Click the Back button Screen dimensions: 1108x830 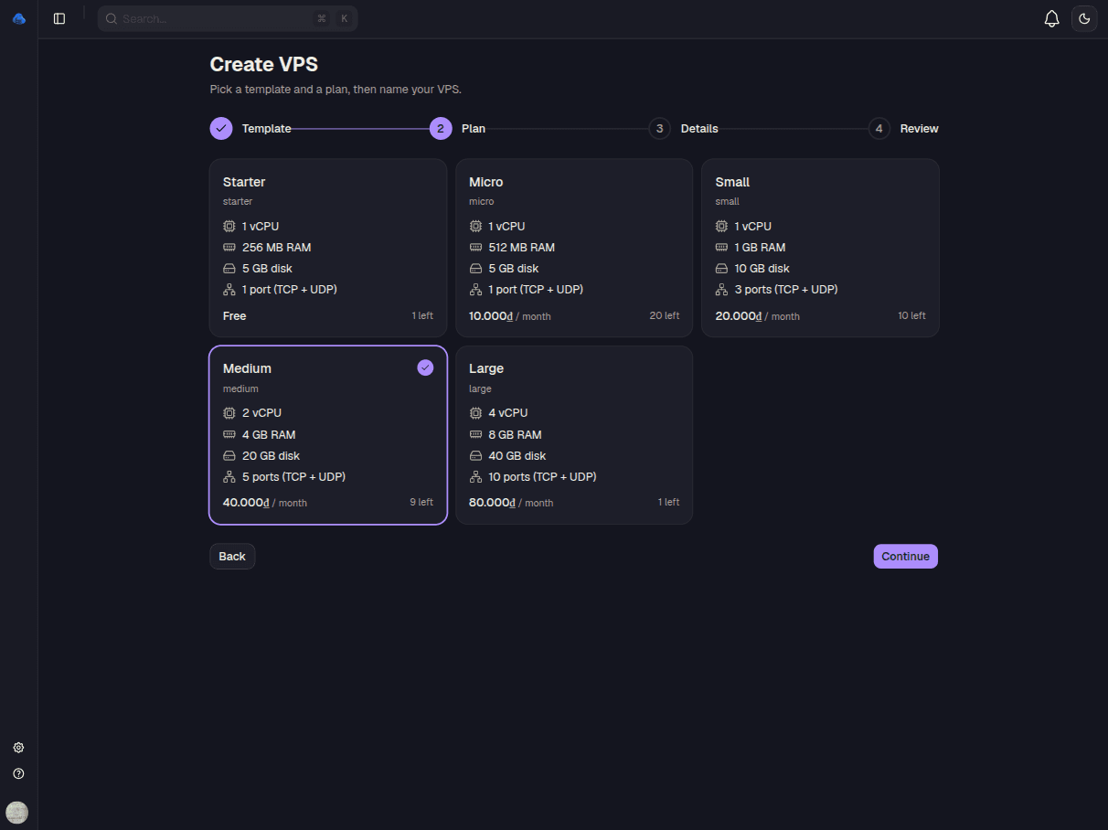pos(232,557)
